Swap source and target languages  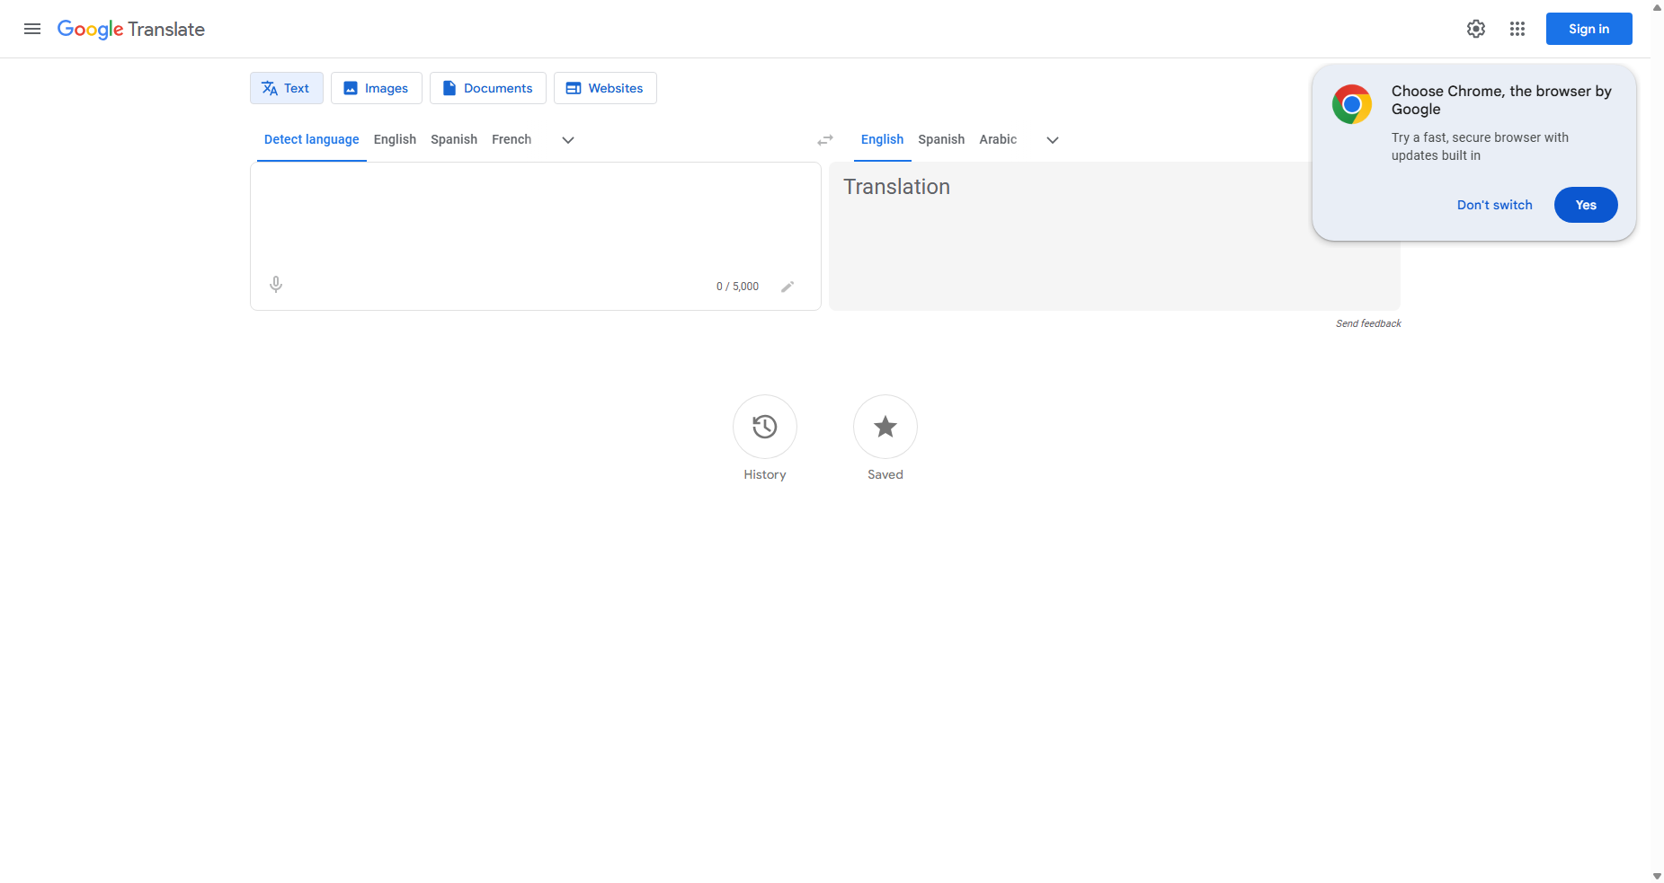[825, 140]
